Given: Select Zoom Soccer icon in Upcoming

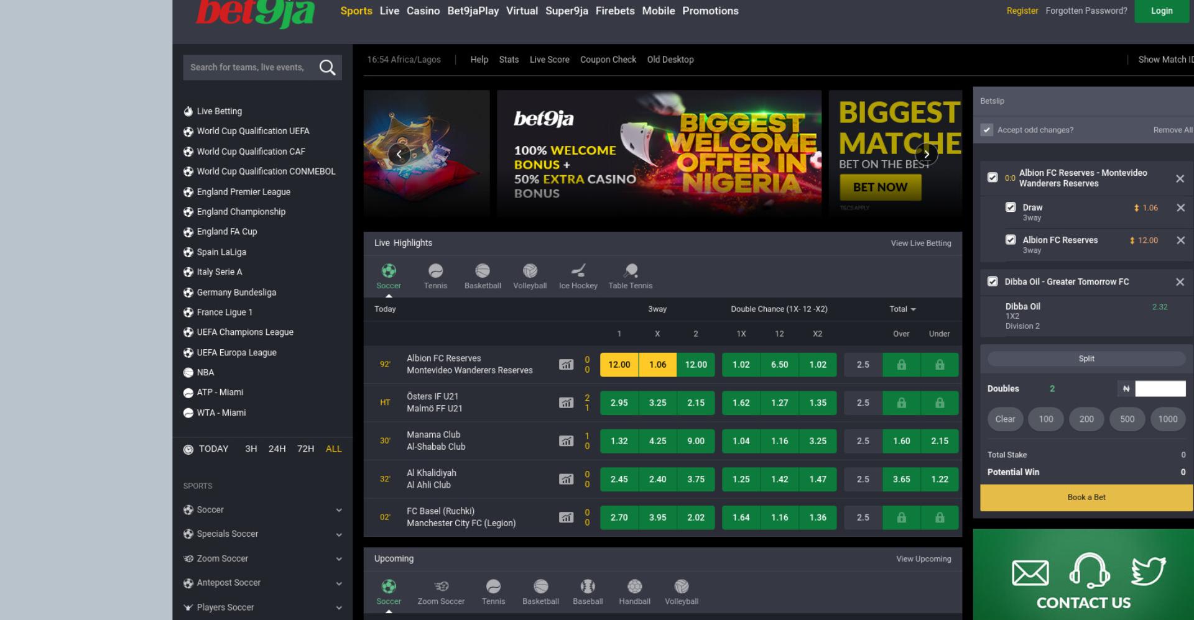Looking at the screenshot, I should tap(441, 586).
